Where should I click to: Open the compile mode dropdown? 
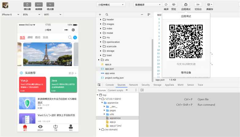click(x=147, y=5)
